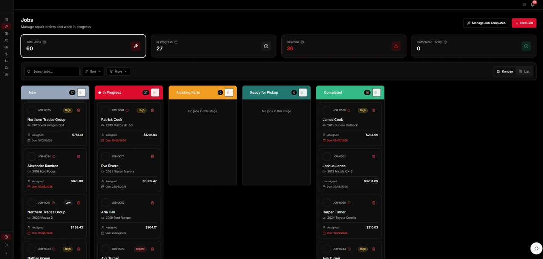Open In Progress column settings gear
The width and height of the screenshot is (543, 259).
coord(155,93)
